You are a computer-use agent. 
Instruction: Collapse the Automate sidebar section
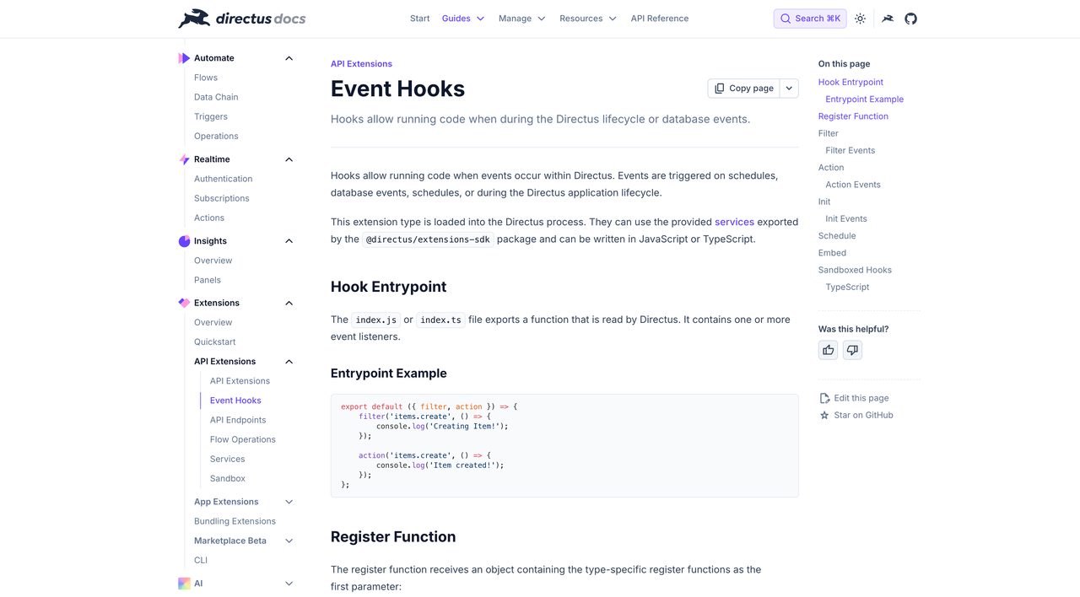pyautogui.click(x=289, y=58)
